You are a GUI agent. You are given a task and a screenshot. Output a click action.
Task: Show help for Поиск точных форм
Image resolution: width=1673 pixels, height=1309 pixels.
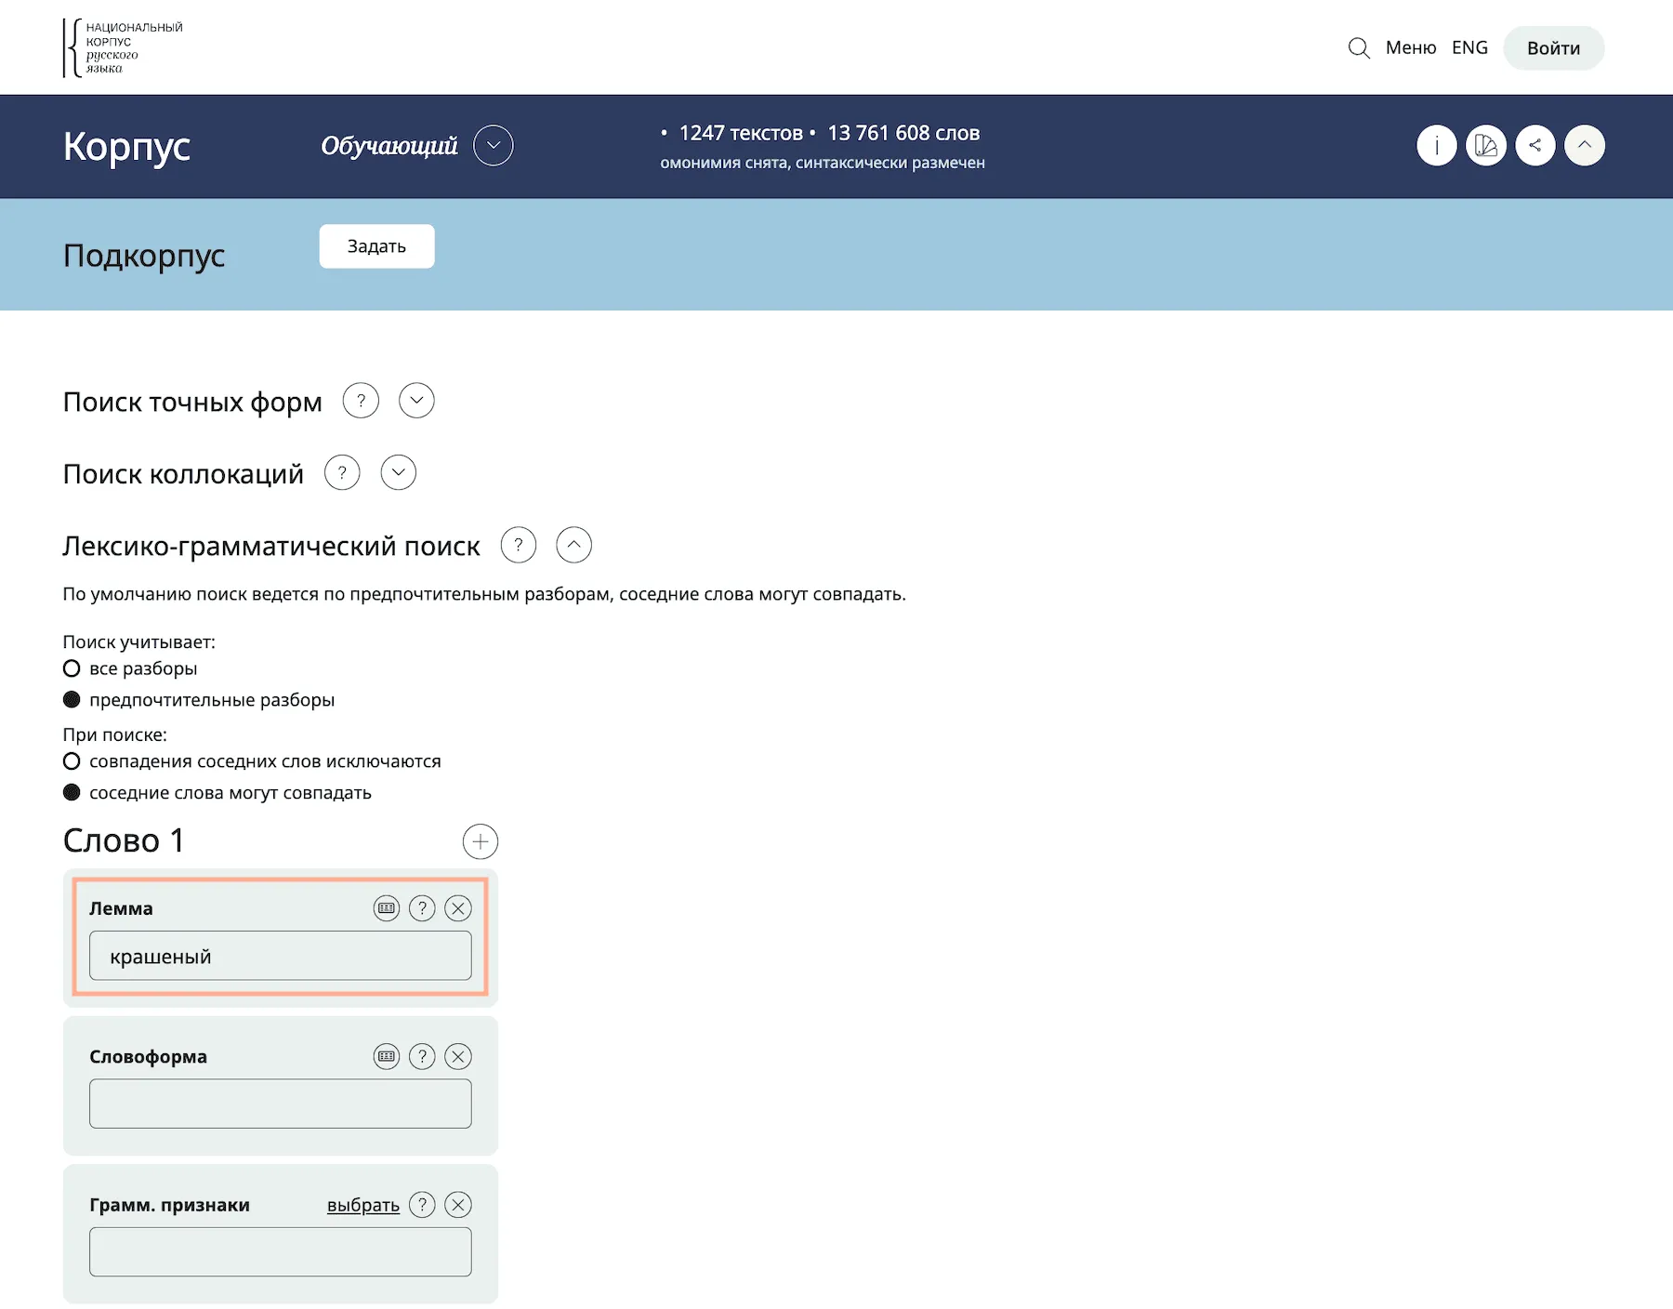(x=361, y=401)
